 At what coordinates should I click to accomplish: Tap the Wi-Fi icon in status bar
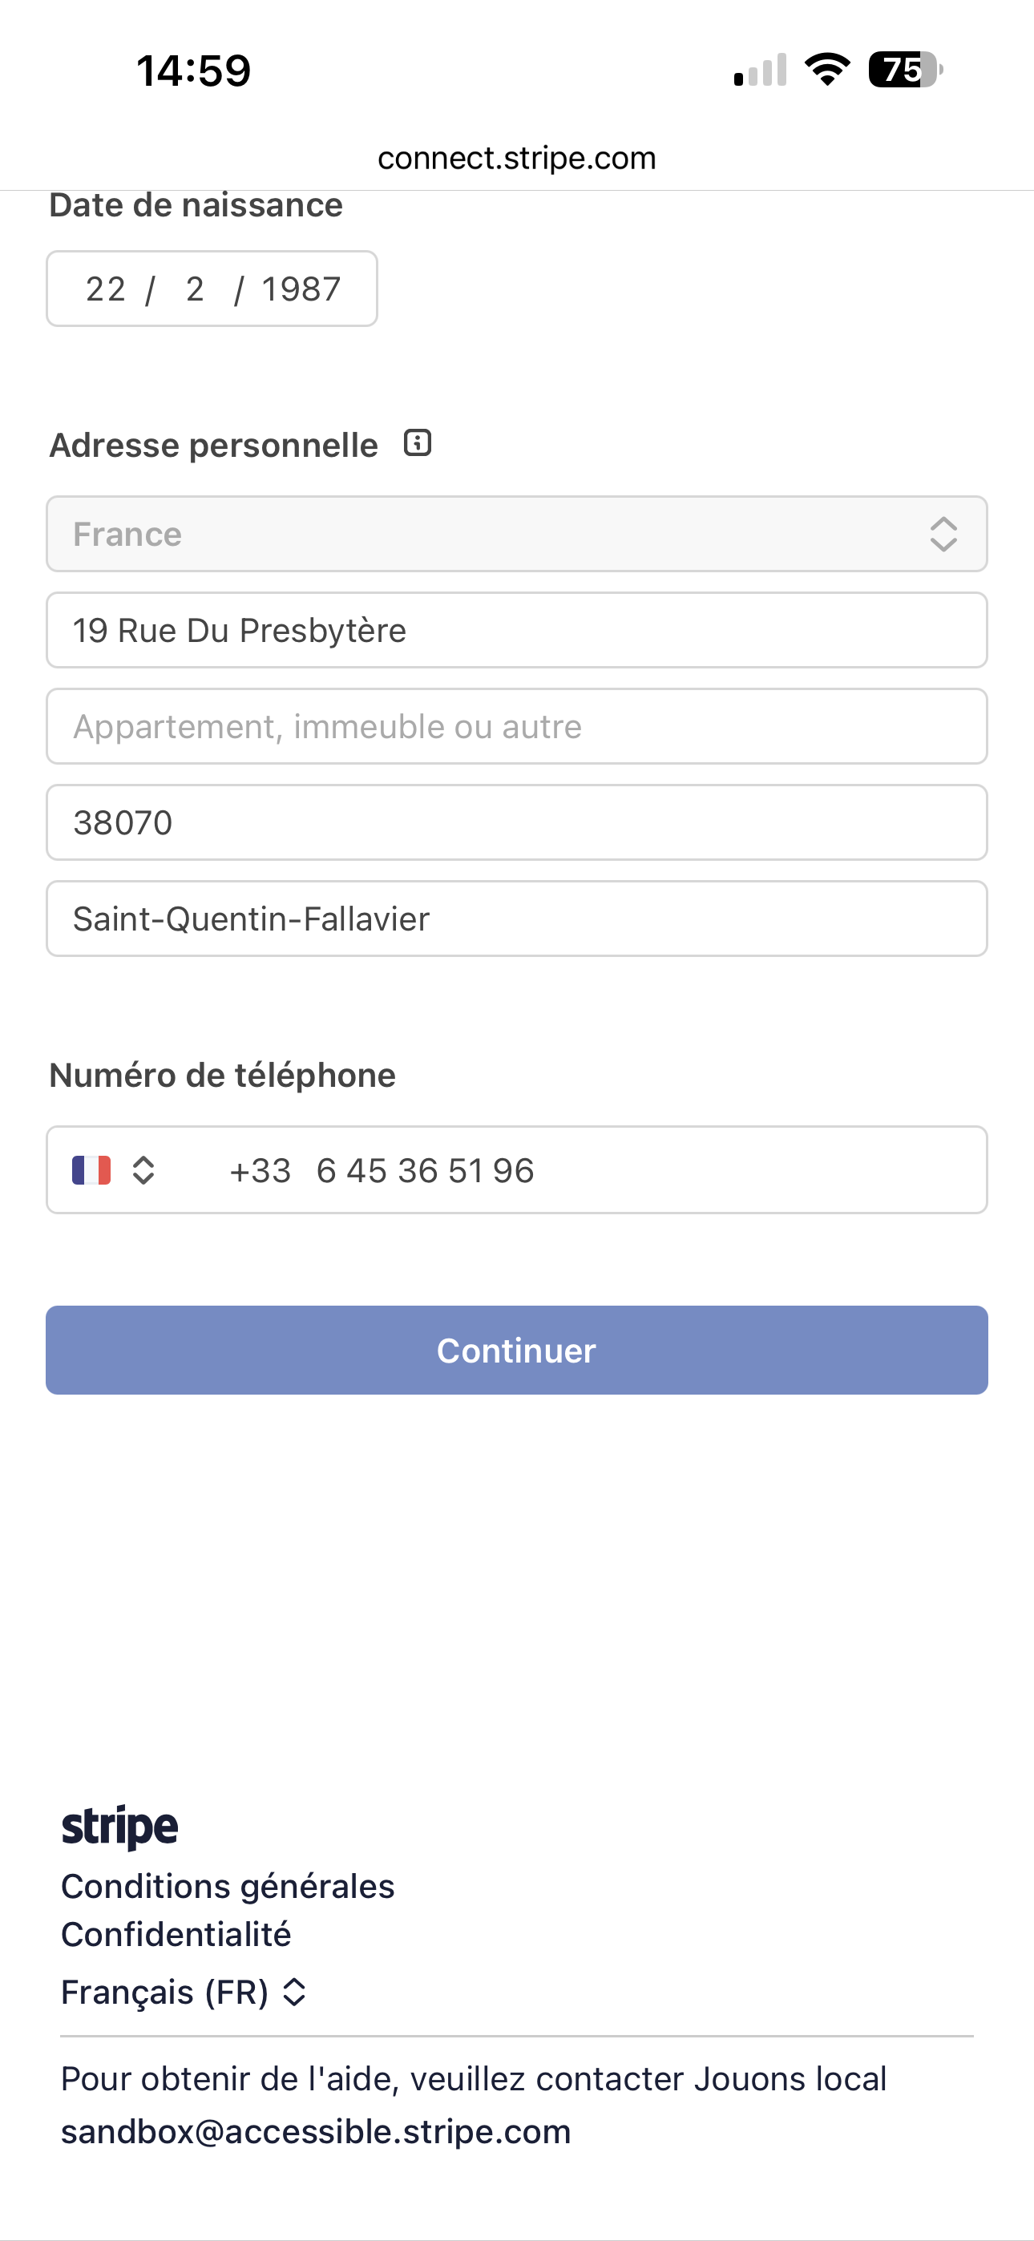tap(827, 70)
